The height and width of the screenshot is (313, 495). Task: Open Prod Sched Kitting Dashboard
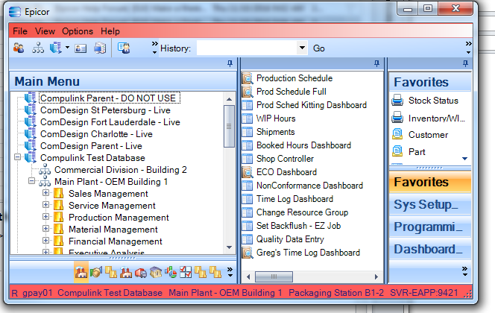pos(312,105)
